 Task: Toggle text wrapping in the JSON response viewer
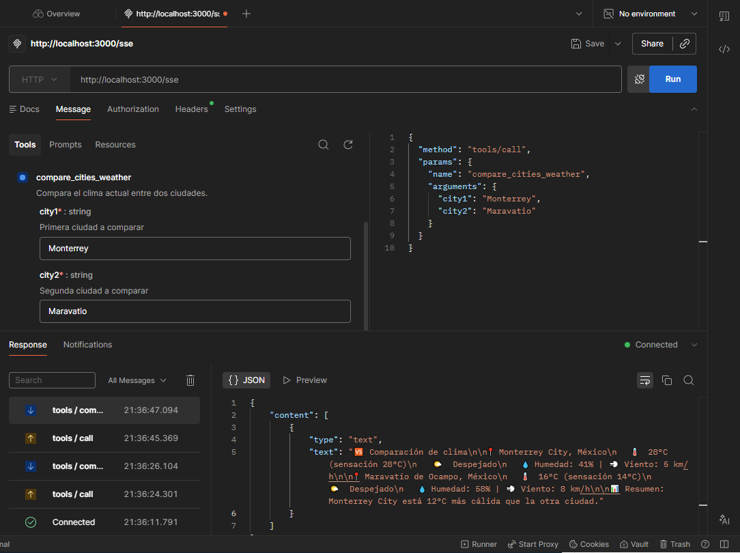pos(644,380)
